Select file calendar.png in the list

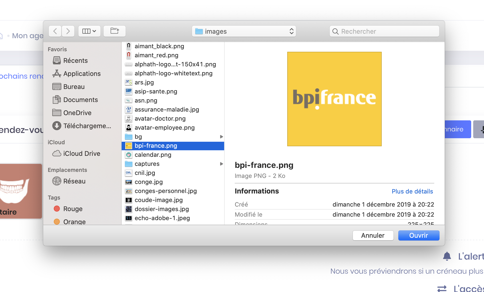[x=153, y=155]
